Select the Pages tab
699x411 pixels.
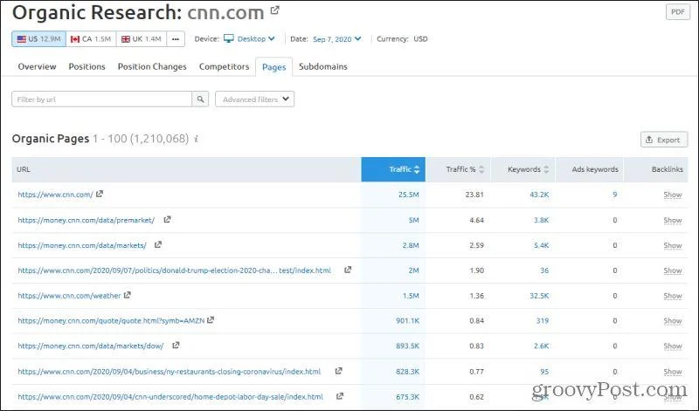273,67
